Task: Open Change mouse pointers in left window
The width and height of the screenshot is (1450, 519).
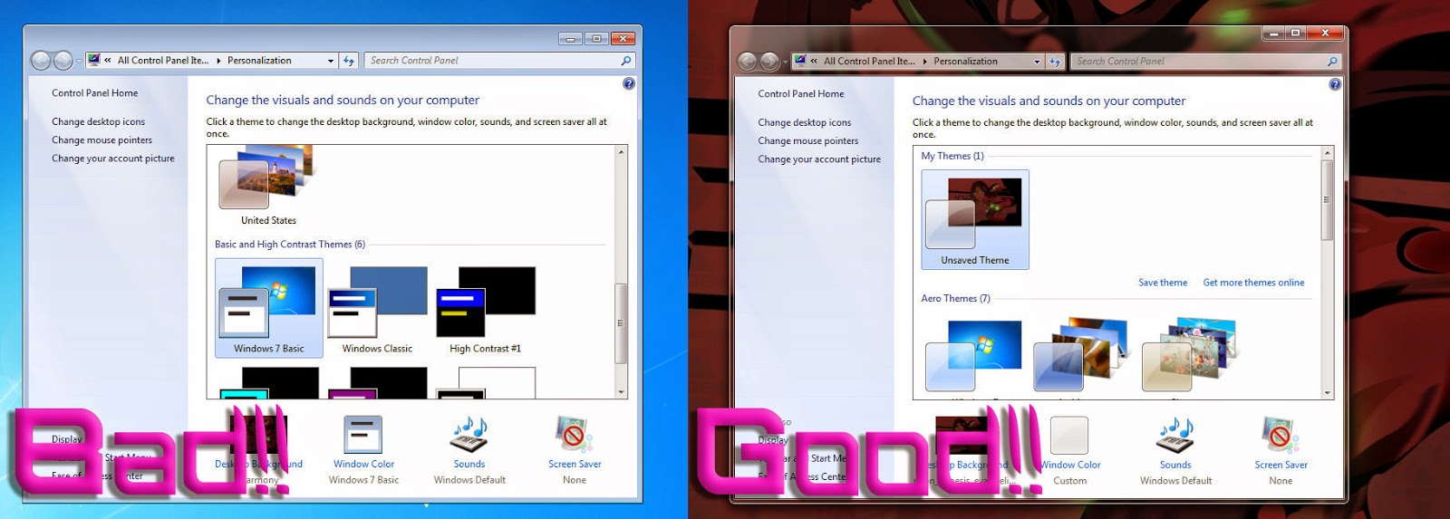Action: pyautogui.click(x=101, y=139)
